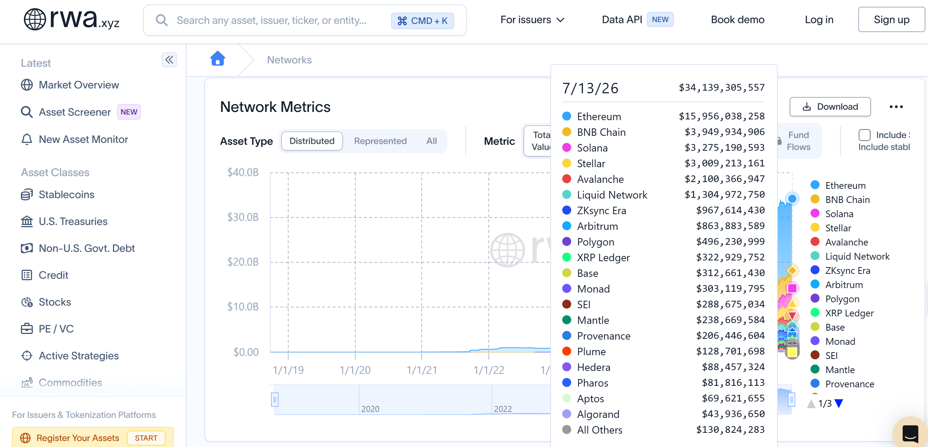The image size is (928, 447).
Task: Expand the For issuers dropdown
Action: pos(532,20)
